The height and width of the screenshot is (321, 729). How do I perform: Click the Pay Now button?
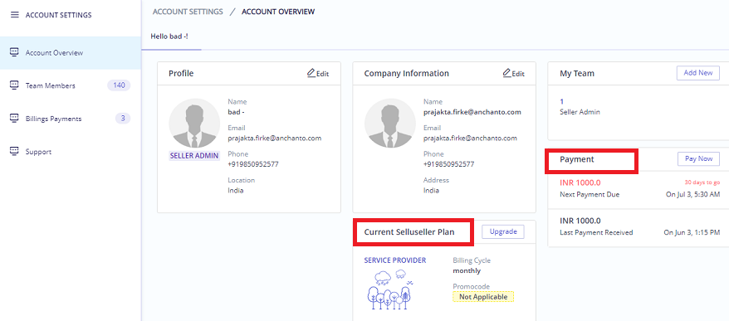(698, 159)
